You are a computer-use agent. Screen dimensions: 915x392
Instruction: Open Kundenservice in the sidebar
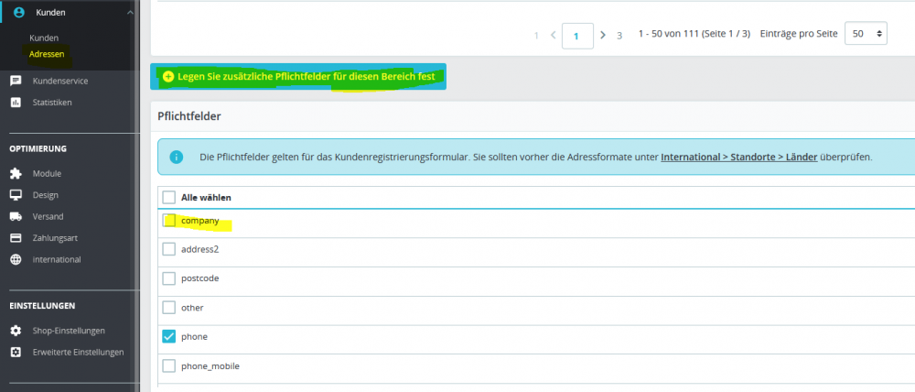60,82
